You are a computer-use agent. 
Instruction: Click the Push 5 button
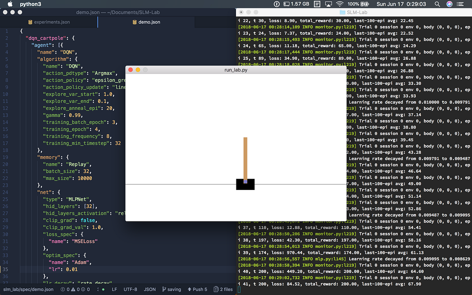tap(197, 289)
